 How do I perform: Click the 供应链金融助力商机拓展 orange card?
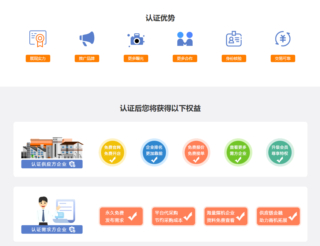278,216
